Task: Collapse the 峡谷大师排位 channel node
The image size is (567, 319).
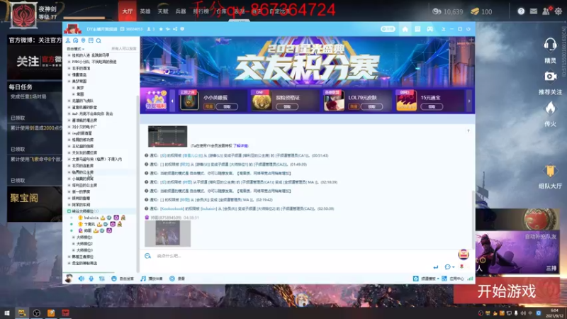Action: pos(69,211)
